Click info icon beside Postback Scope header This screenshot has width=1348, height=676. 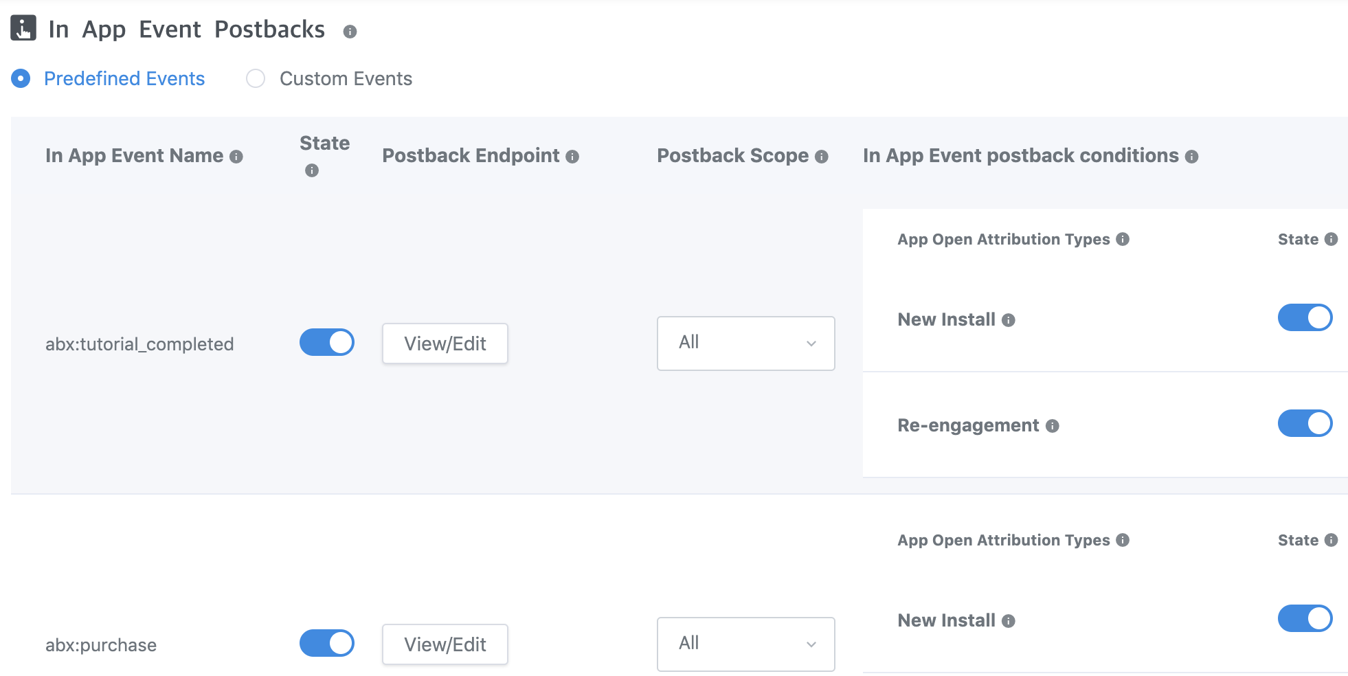click(821, 157)
